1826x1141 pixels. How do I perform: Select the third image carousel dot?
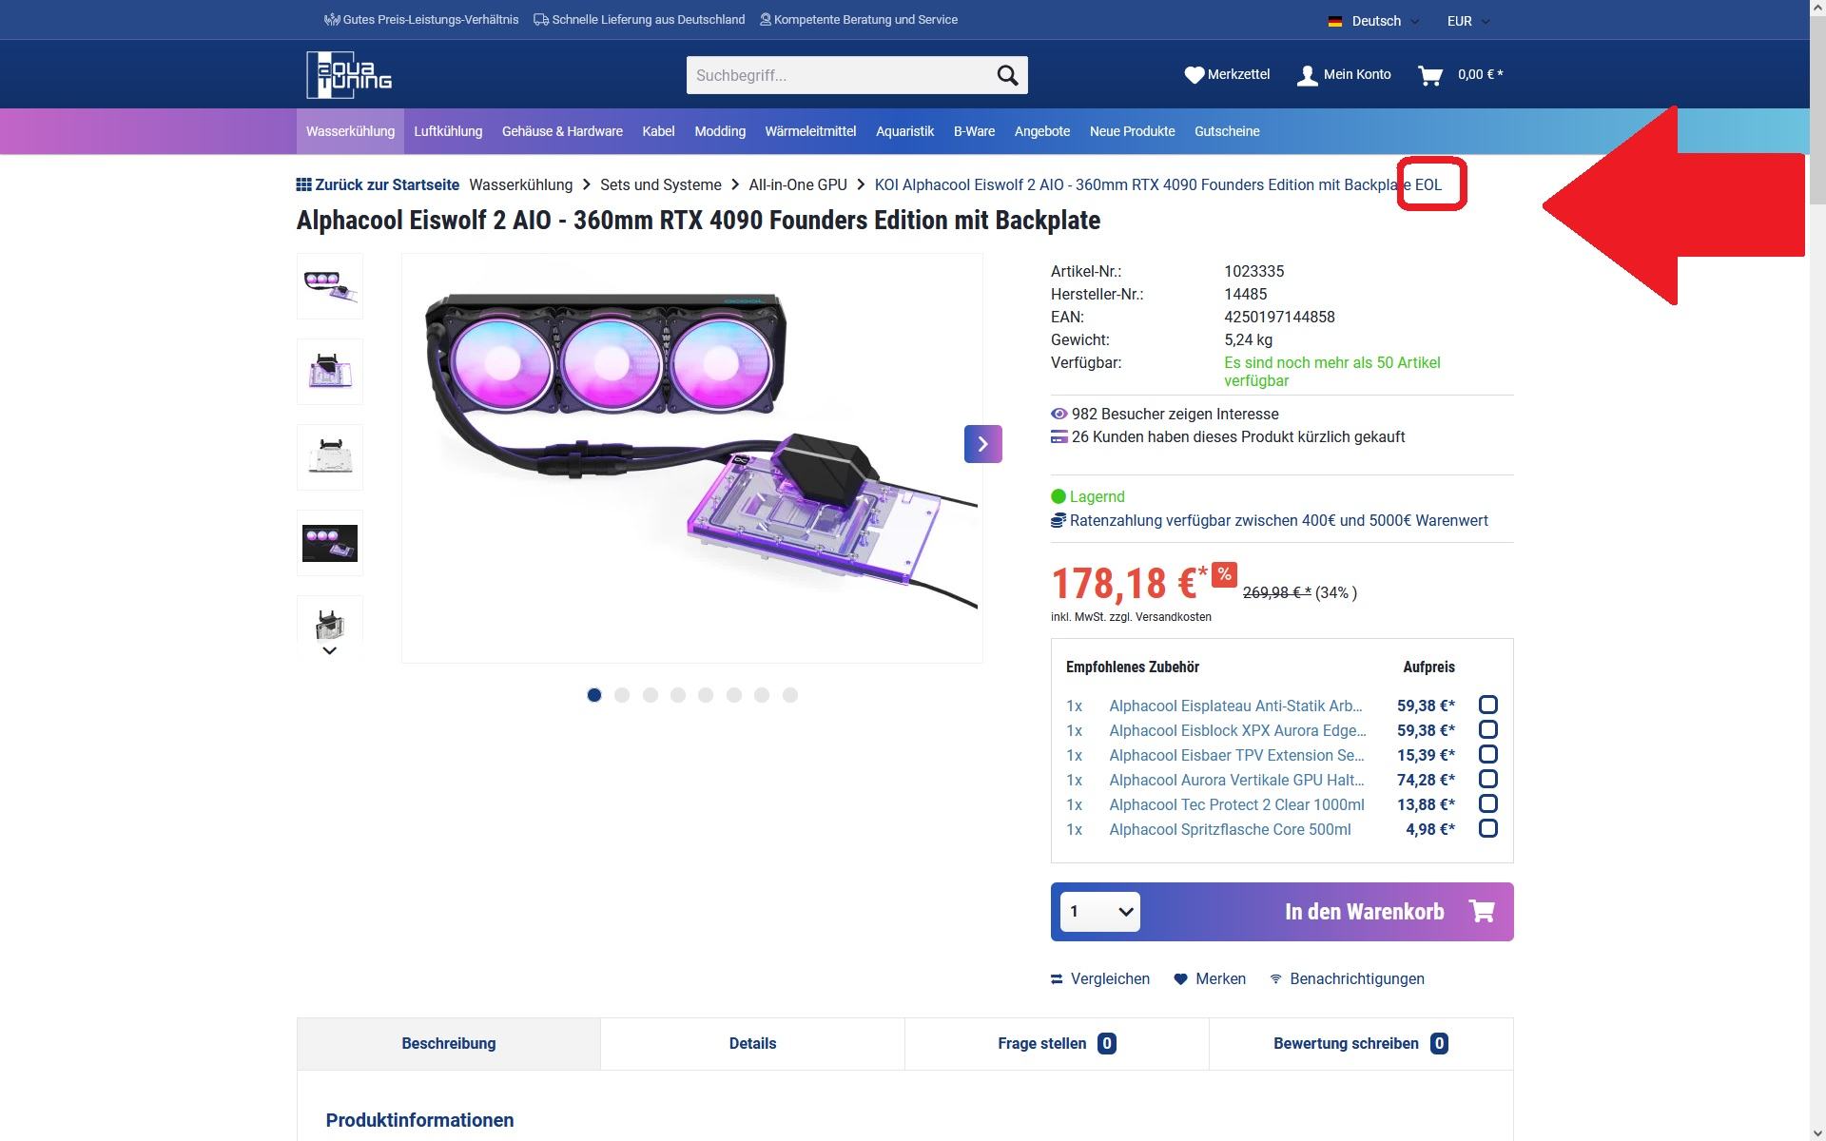coord(650,695)
